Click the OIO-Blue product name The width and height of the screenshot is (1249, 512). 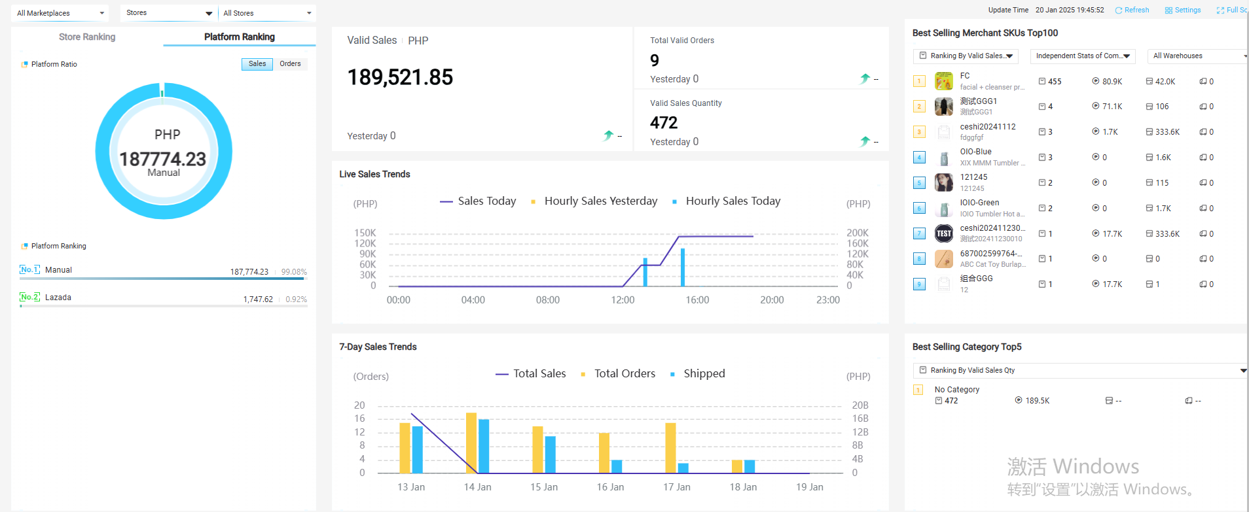pyautogui.click(x=976, y=152)
